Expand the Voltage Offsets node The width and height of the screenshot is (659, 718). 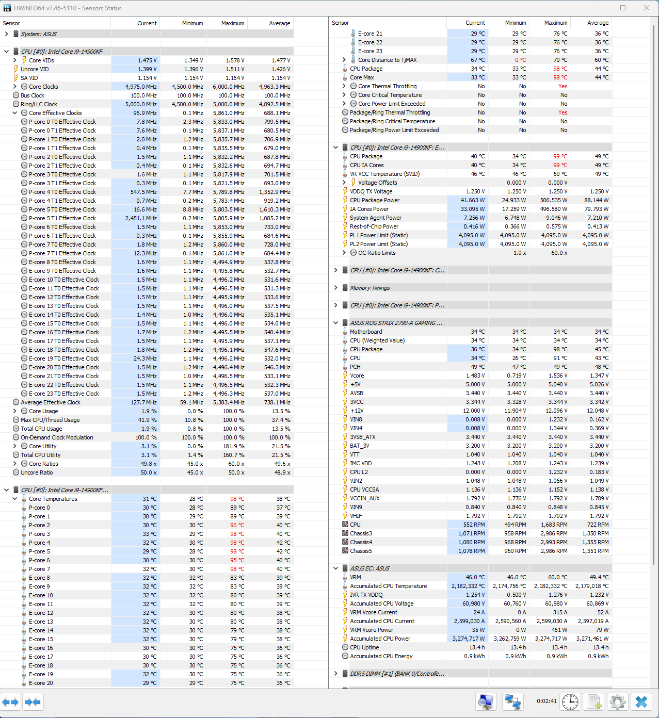click(x=344, y=183)
